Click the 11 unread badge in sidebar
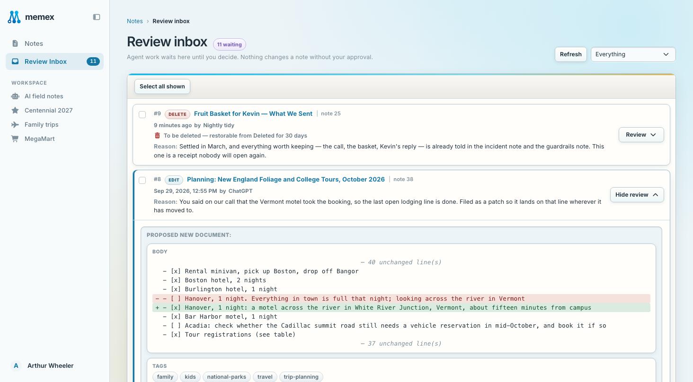Screen dimensions: 693x382 (x=93, y=61)
